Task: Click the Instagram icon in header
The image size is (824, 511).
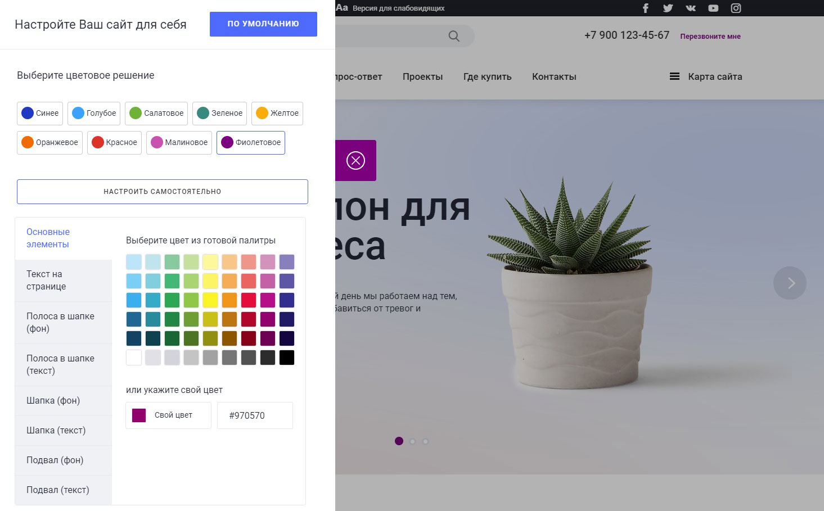Action: (736, 8)
